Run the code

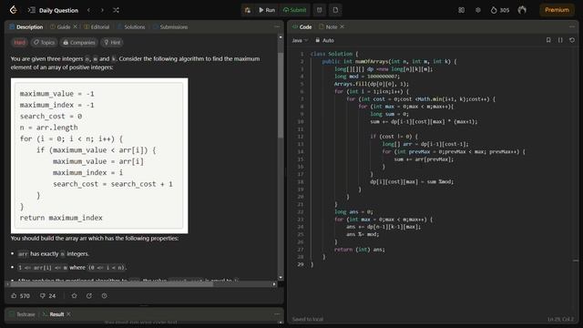267,10
